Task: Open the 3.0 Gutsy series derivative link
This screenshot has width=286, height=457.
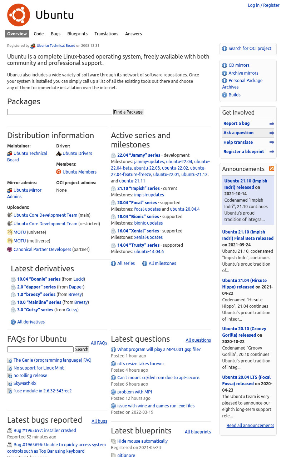Action: click(35, 310)
